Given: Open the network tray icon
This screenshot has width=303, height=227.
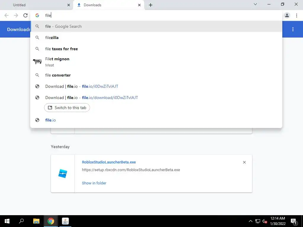Looking at the screenshot, I should pos(258,221).
